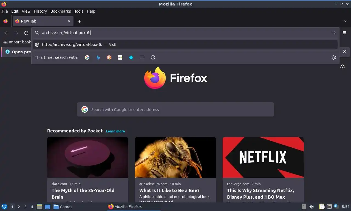
Task: Open The Myth of the 25-Year-Old Brain headline
Action: click(x=83, y=193)
